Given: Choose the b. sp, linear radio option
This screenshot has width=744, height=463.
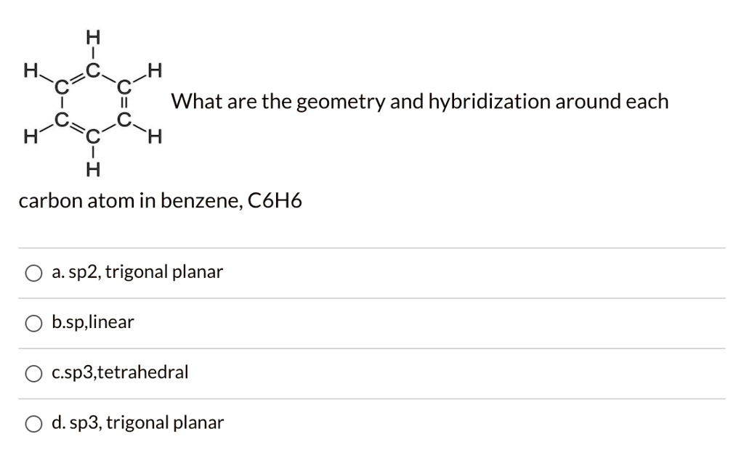Looking at the screenshot, I should [33, 324].
